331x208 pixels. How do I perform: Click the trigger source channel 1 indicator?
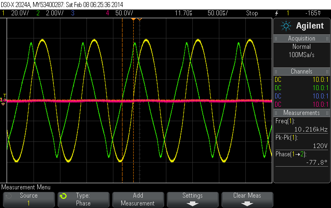(x=288, y=13)
